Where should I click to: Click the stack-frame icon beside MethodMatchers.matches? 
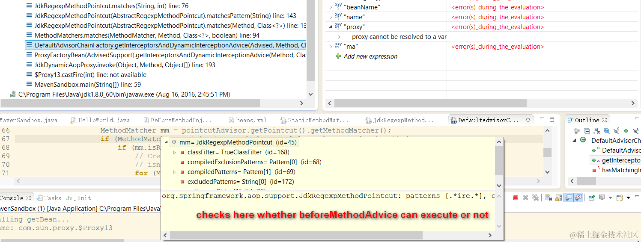[x=29, y=35]
